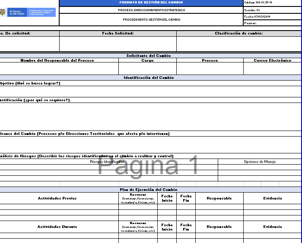The width and height of the screenshot is (302, 243).
Task: Select the 'nálisis de Riesgos' label row
Action: [x=150, y=156]
